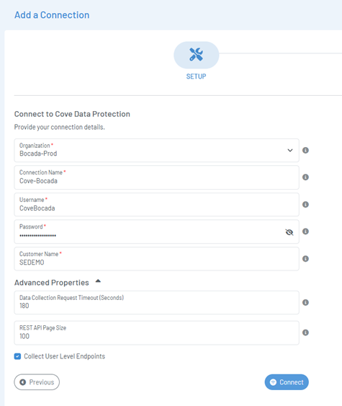Click the Setup wrench step icon
The height and width of the screenshot is (406, 342).
(197, 55)
